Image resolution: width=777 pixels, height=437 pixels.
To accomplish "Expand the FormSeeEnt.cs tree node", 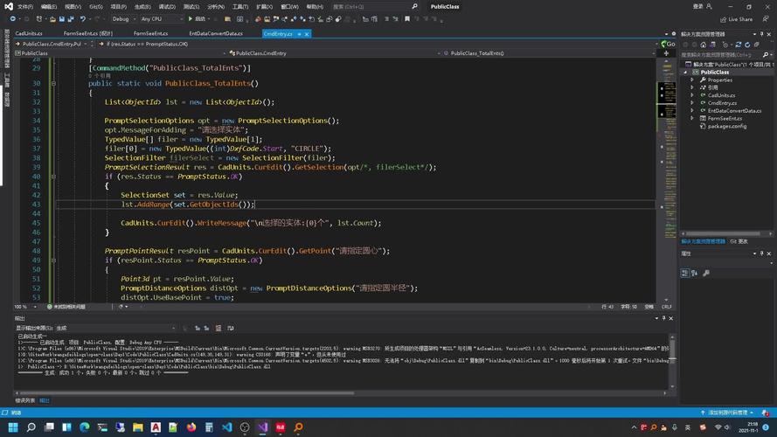I will click(x=692, y=118).
